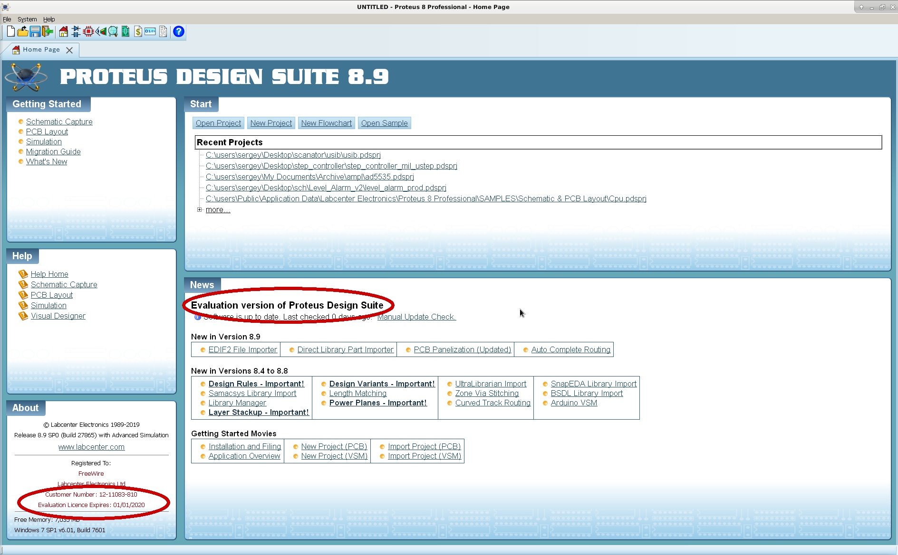Open Layer Stackup - Important! link
Image resolution: width=898 pixels, height=555 pixels.
click(x=259, y=412)
